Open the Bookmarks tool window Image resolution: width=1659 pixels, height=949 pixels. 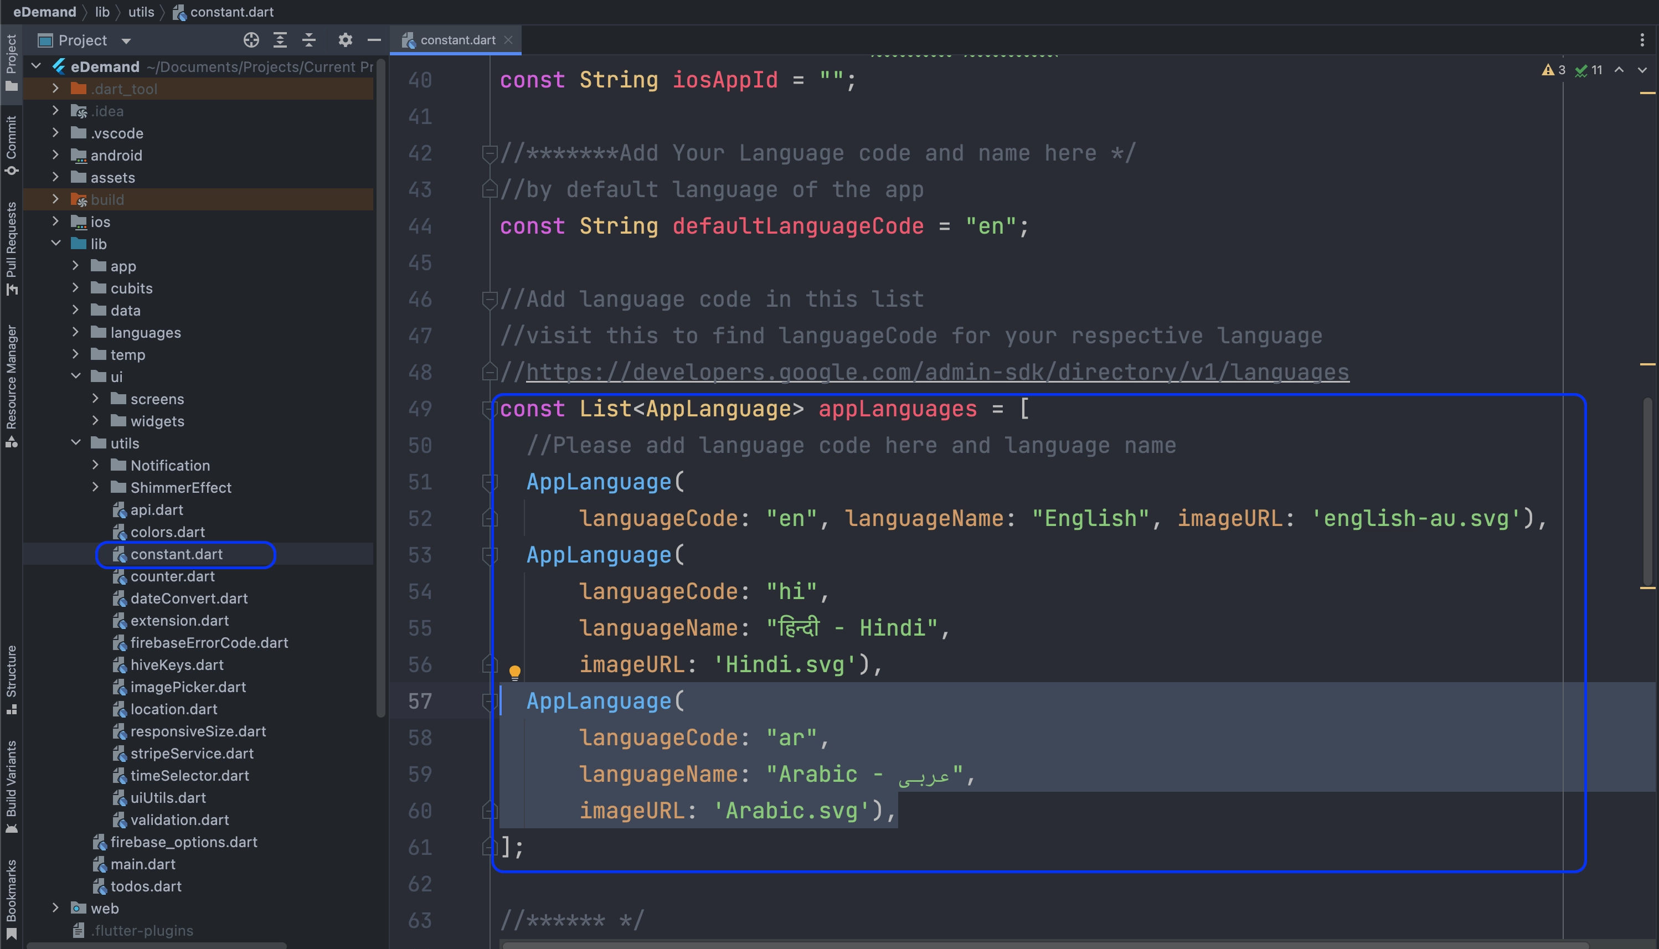coord(11,900)
